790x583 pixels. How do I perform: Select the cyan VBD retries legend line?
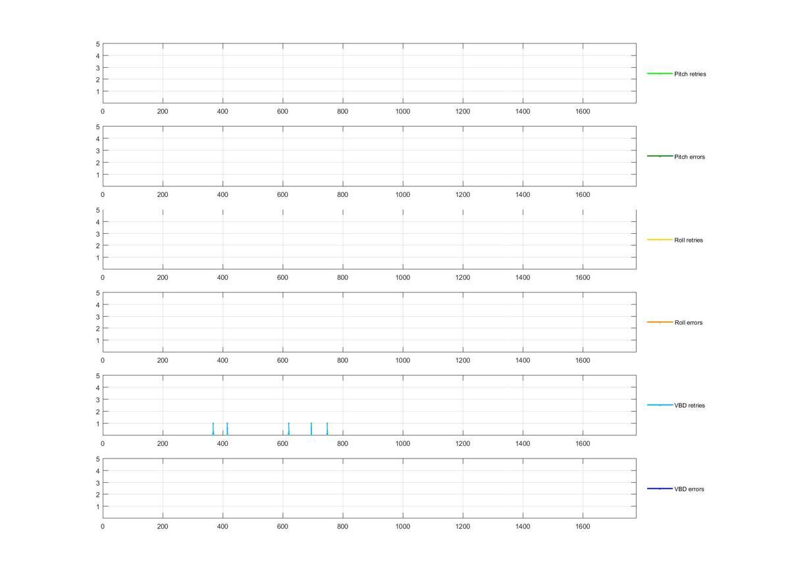(x=660, y=405)
